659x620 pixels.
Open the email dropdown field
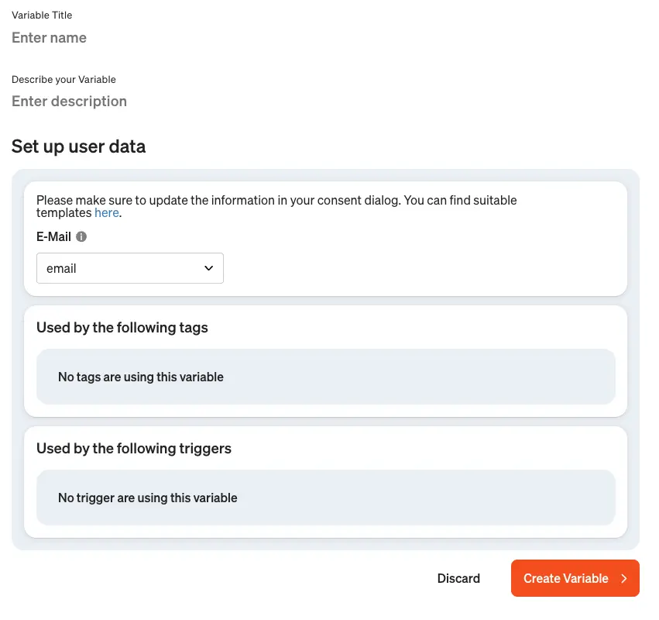pos(129,268)
